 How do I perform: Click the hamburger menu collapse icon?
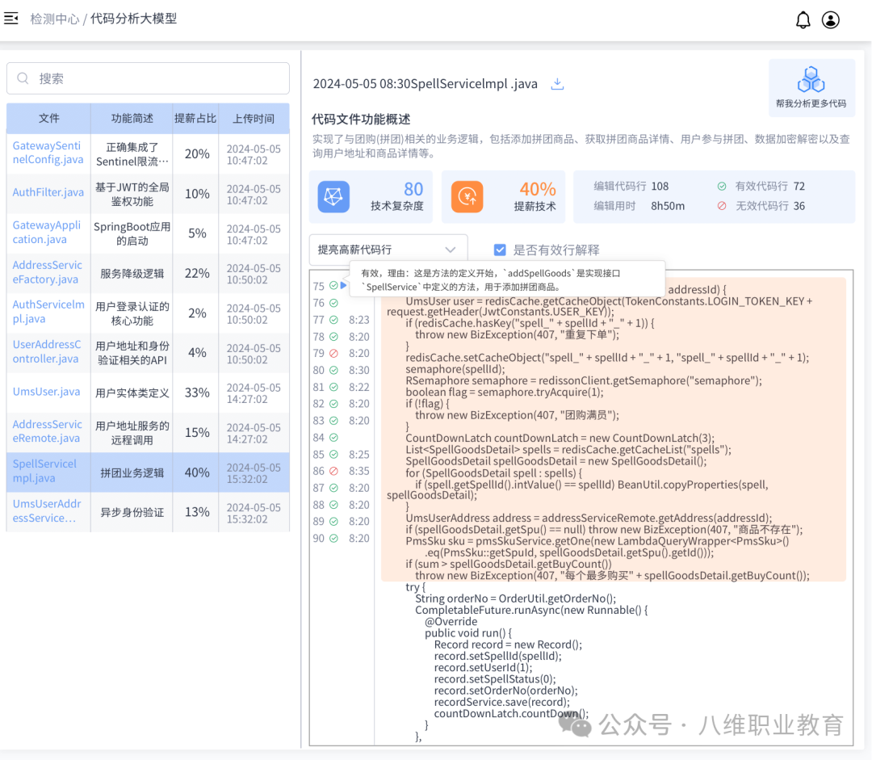(11, 19)
